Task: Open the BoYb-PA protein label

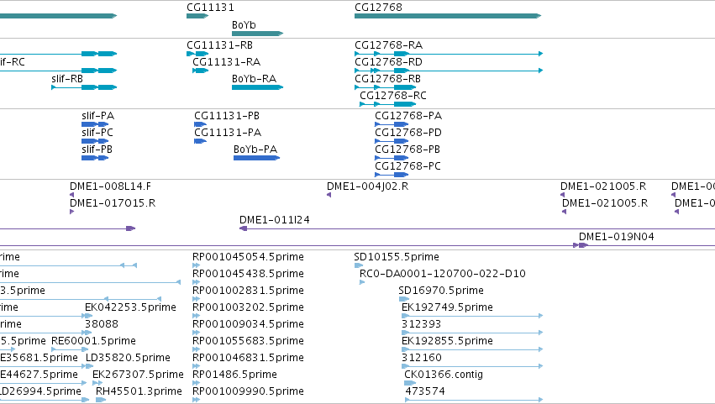Action: [x=255, y=150]
